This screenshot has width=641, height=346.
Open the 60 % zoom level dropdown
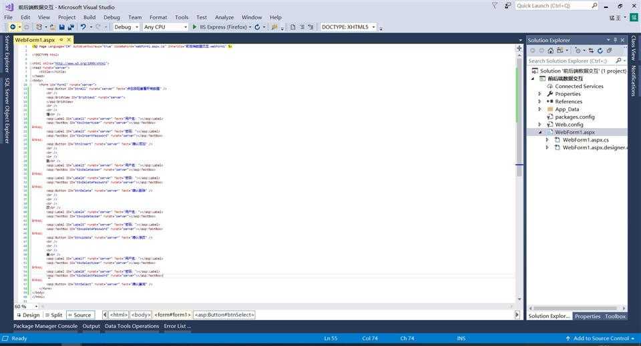click(36, 307)
